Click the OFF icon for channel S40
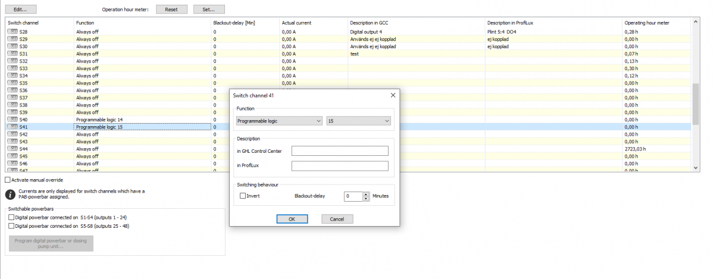Screen dimensions: 714x279 (x=12, y=120)
